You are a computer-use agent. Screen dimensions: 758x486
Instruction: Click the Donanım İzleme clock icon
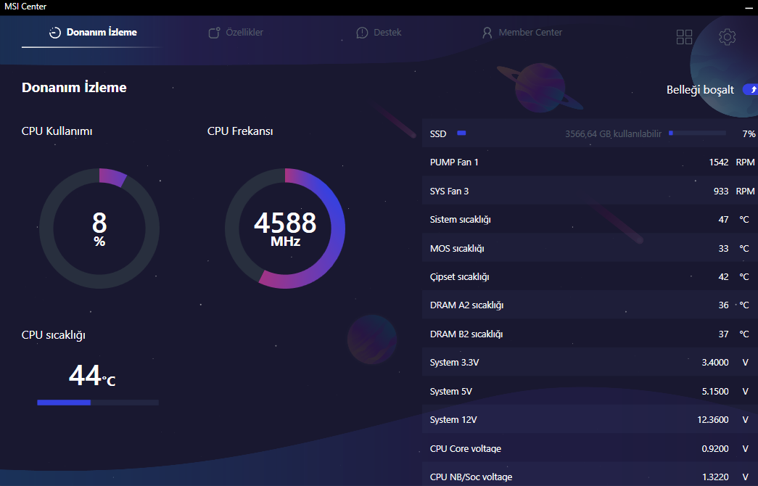point(55,33)
